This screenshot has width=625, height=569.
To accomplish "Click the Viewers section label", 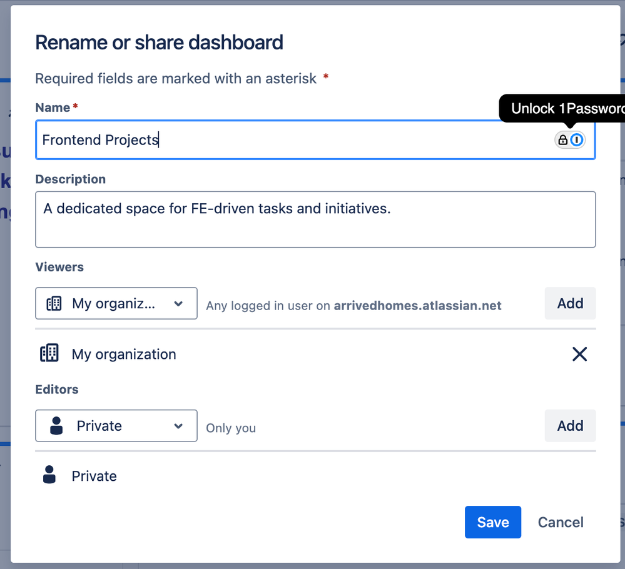I will 59,267.
